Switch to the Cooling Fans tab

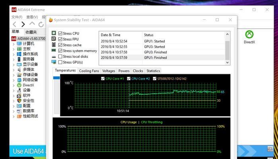(x=89, y=71)
